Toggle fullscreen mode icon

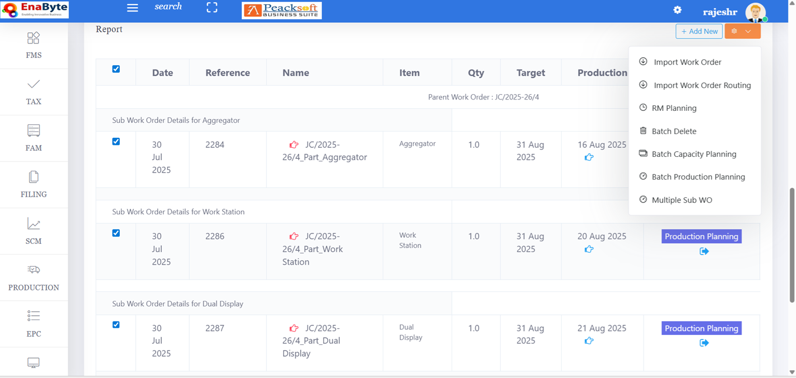click(212, 8)
